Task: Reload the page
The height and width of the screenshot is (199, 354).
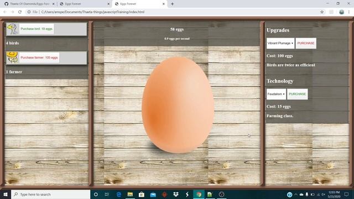Action: (x=20, y=12)
